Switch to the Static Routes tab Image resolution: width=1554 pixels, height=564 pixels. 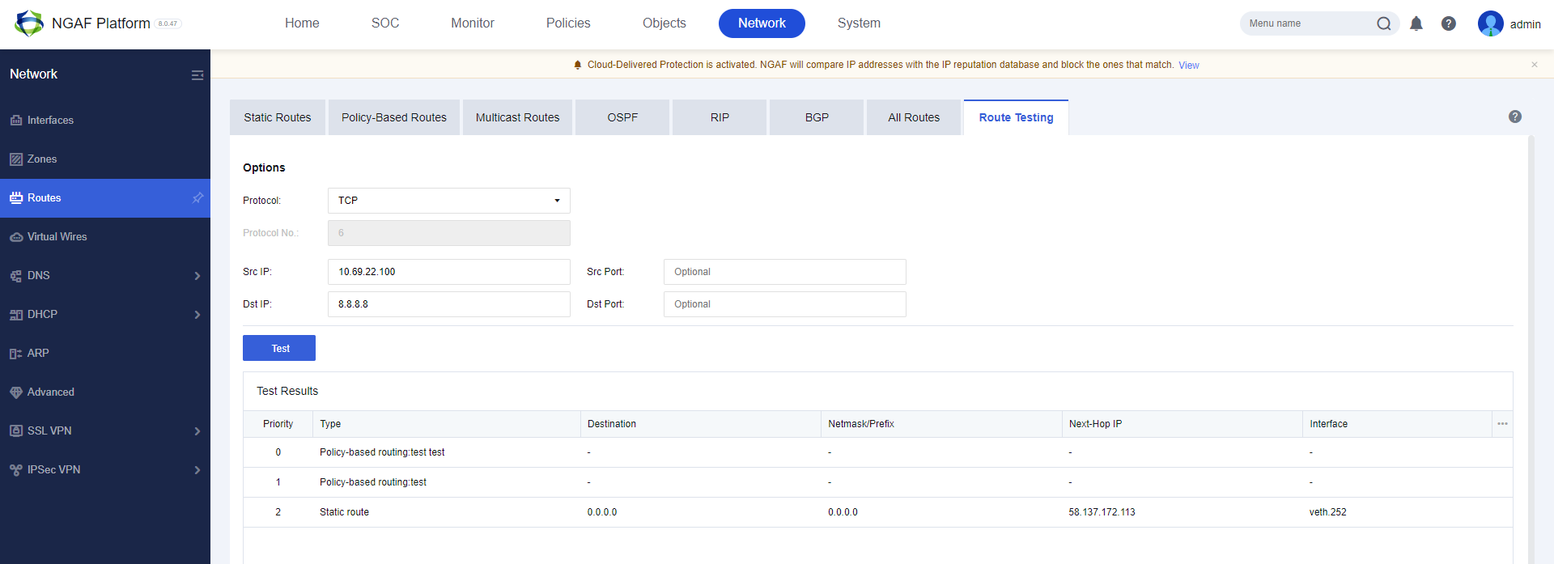pos(277,117)
